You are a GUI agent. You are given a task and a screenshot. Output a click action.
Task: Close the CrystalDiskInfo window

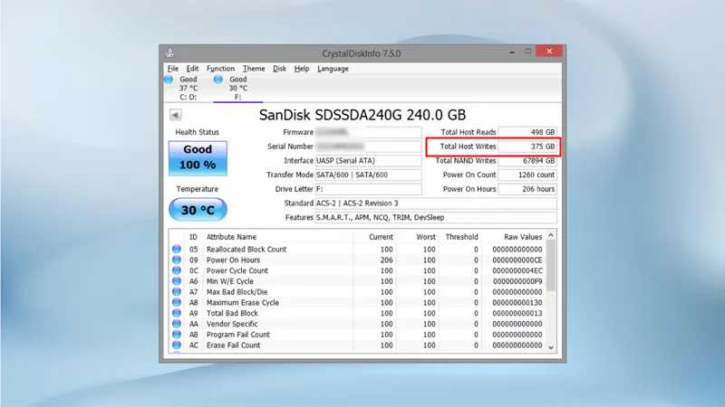click(x=549, y=52)
